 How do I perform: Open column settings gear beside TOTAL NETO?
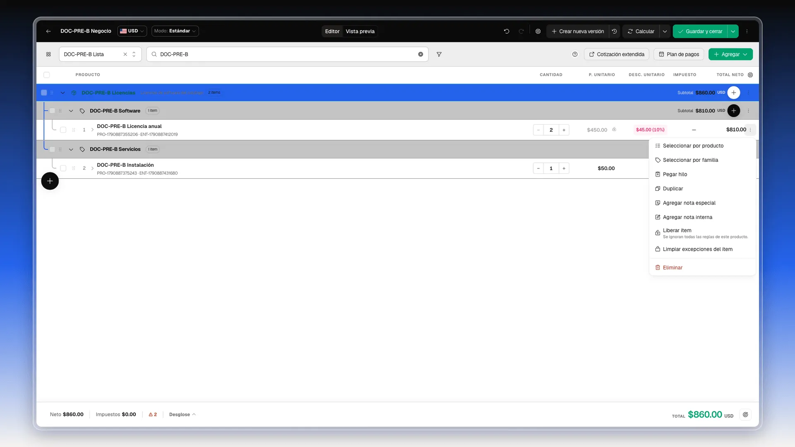tap(750, 75)
